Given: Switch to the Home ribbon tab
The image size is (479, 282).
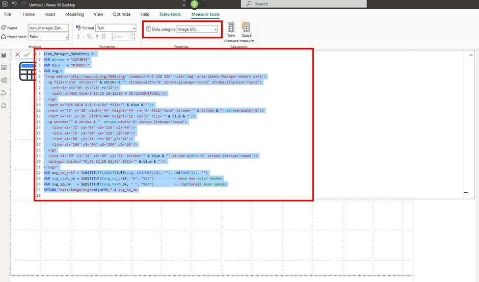Looking at the screenshot, I should [x=29, y=14].
